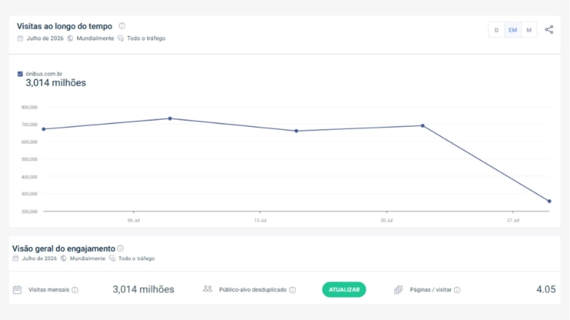Image resolution: width=570 pixels, height=320 pixels.
Task: Open the info icon next to Visitas ao longo do tempo
Action: click(122, 26)
